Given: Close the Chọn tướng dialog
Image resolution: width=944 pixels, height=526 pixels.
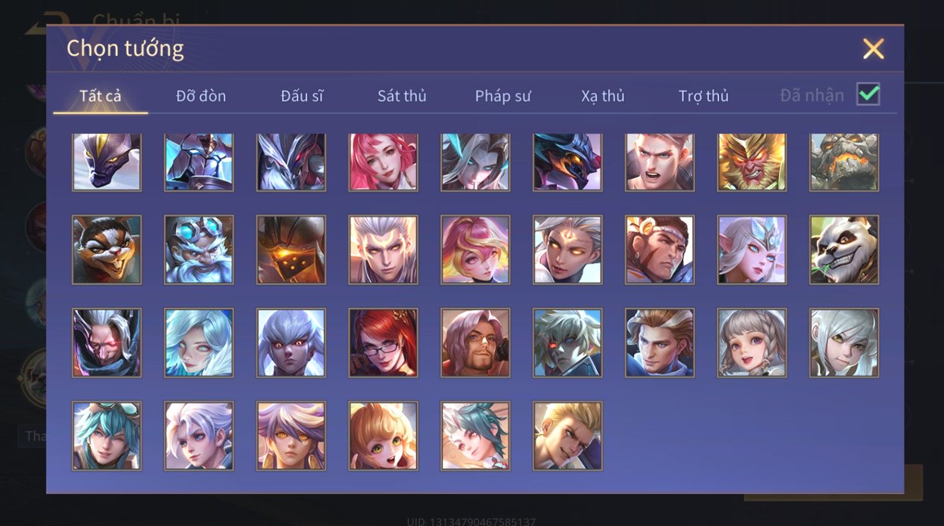Looking at the screenshot, I should (x=873, y=49).
